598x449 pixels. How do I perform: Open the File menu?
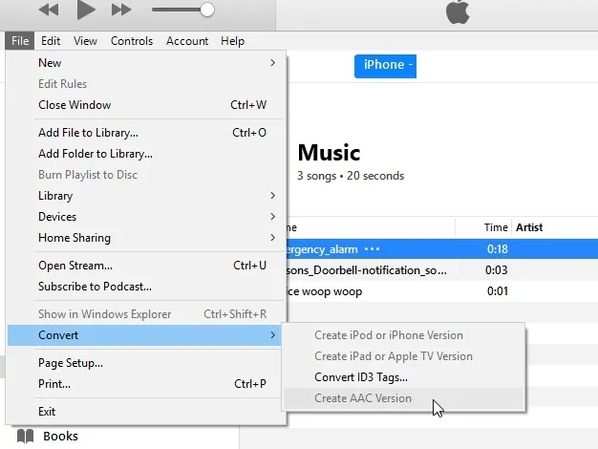click(x=20, y=41)
